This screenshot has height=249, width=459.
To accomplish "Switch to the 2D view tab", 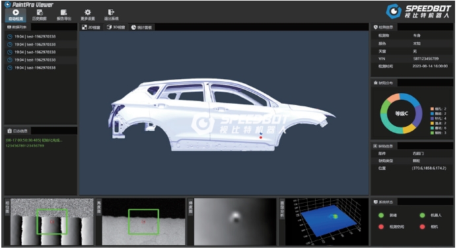I will tap(91, 27).
